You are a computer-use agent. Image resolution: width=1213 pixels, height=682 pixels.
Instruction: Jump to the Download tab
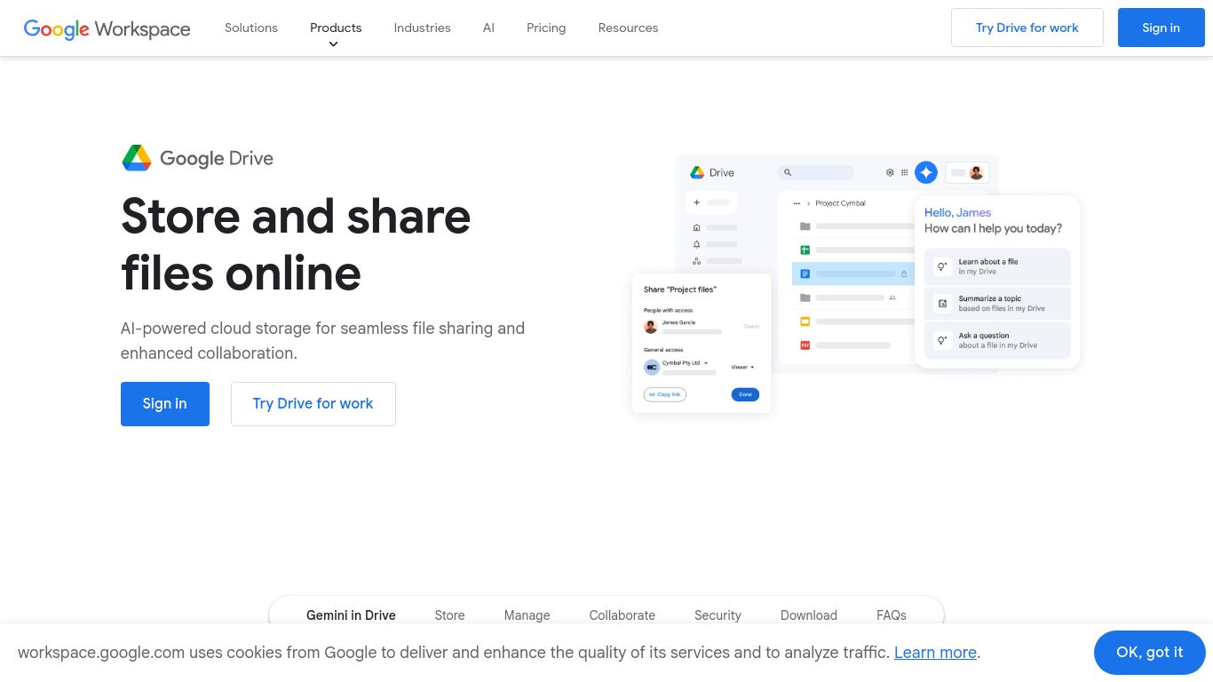[x=809, y=615]
